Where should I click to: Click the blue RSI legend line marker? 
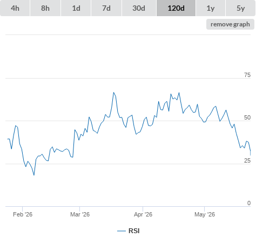(122, 231)
